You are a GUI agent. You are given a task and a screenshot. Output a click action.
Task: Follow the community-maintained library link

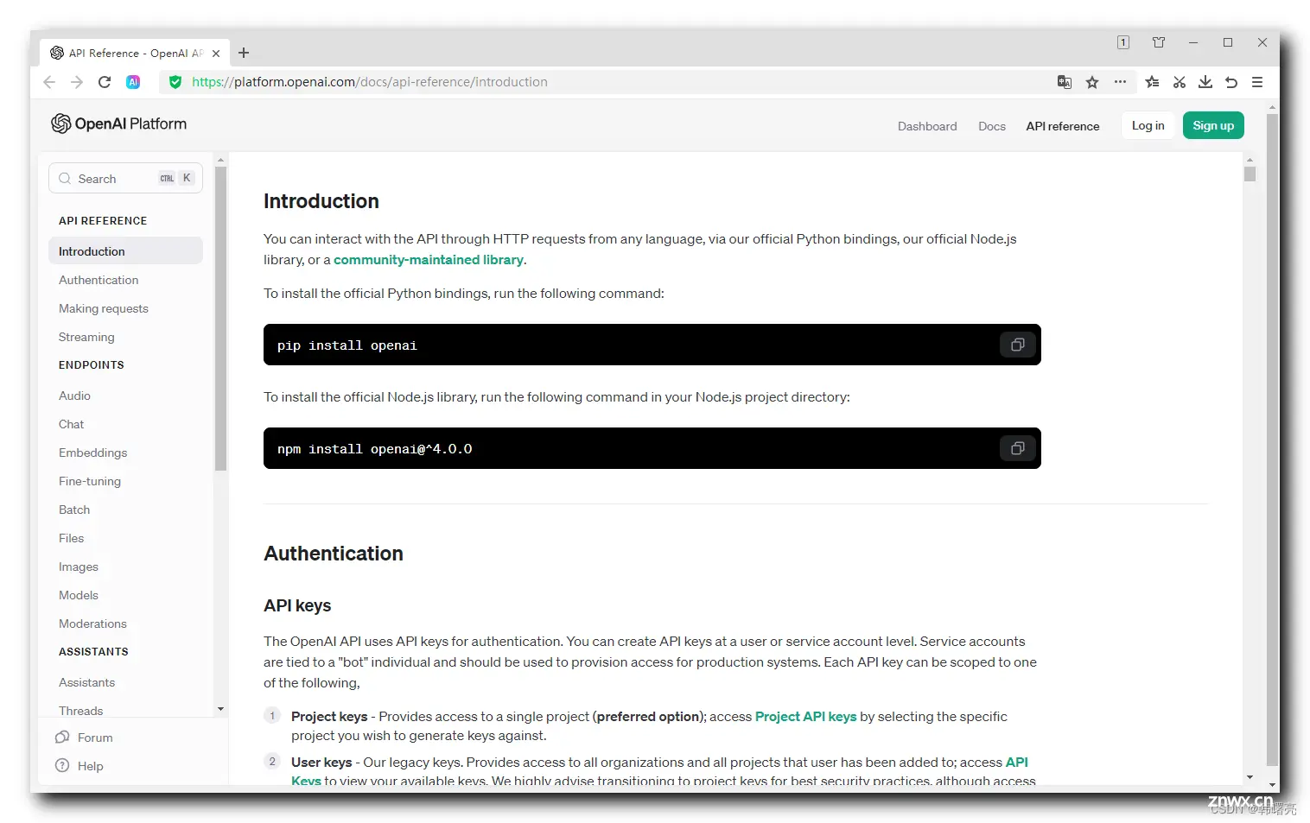point(429,260)
